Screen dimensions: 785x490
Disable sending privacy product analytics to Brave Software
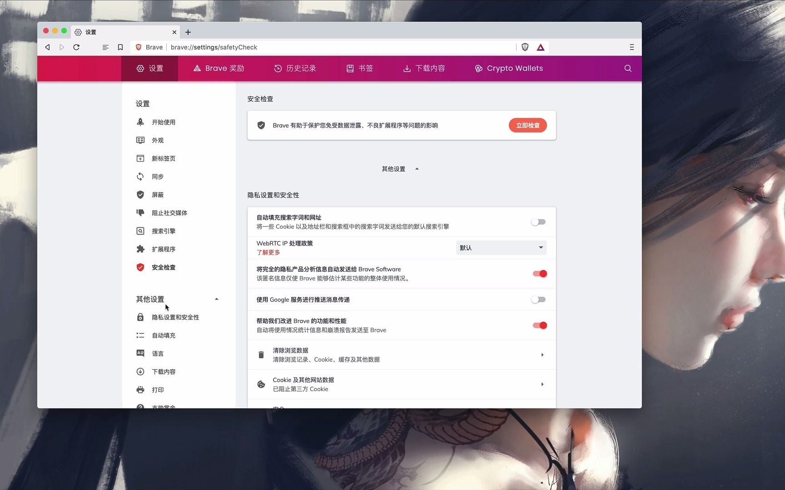(540, 274)
